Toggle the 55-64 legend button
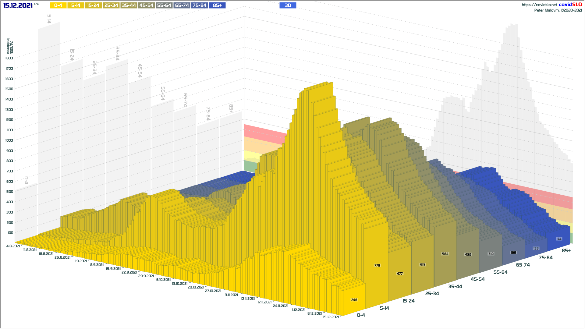Image resolution: width=585 pixels, height=329 pixels. 164,5
